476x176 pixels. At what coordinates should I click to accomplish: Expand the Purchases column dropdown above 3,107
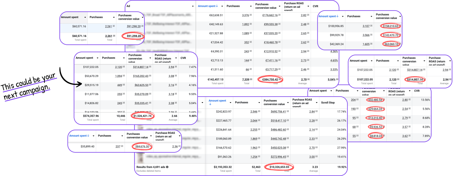pos(372,16)
